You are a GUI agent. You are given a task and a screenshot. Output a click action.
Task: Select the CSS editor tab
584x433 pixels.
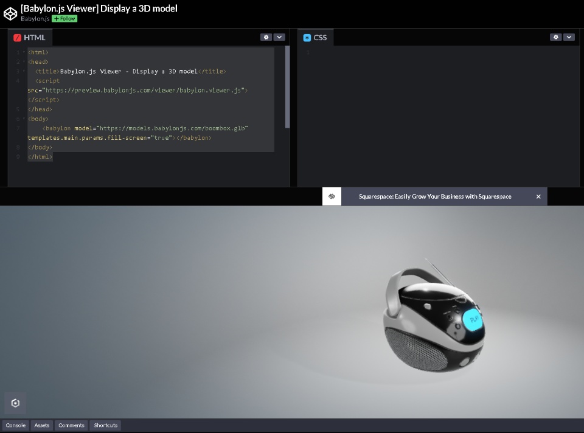316,38
